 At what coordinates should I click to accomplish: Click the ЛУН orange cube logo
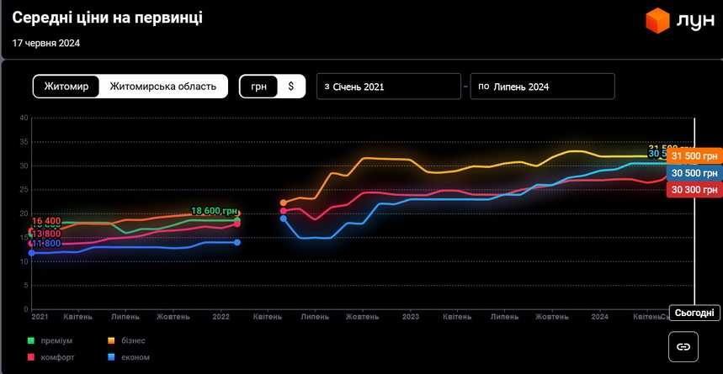657,20
